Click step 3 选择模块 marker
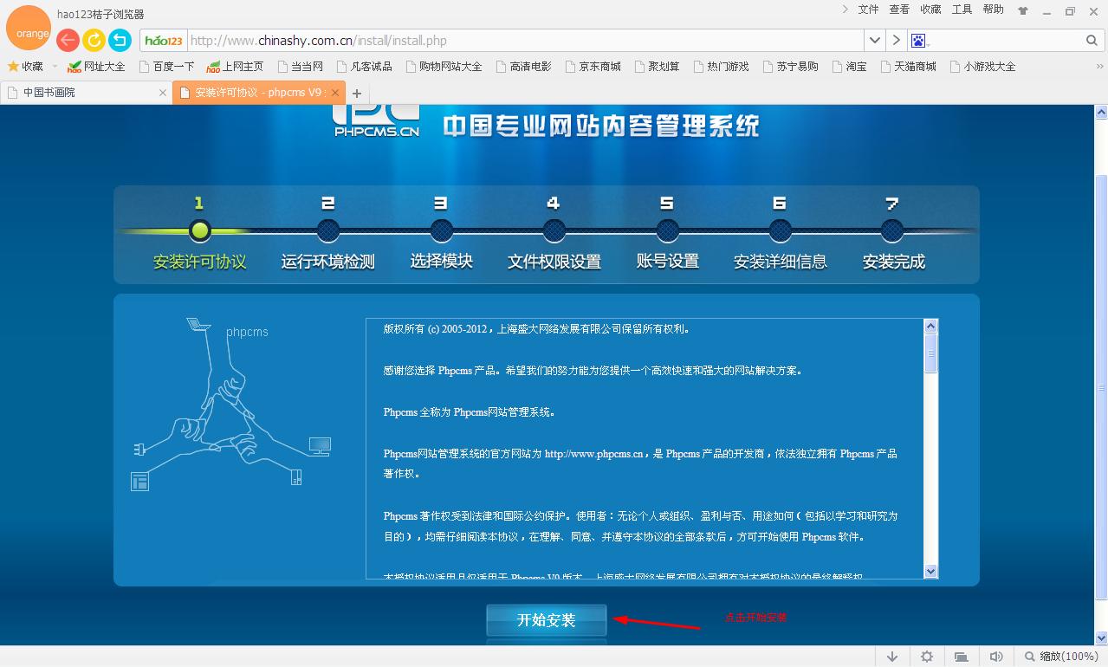The width and height of the screenshot is (1108, 667). (442, 230)
